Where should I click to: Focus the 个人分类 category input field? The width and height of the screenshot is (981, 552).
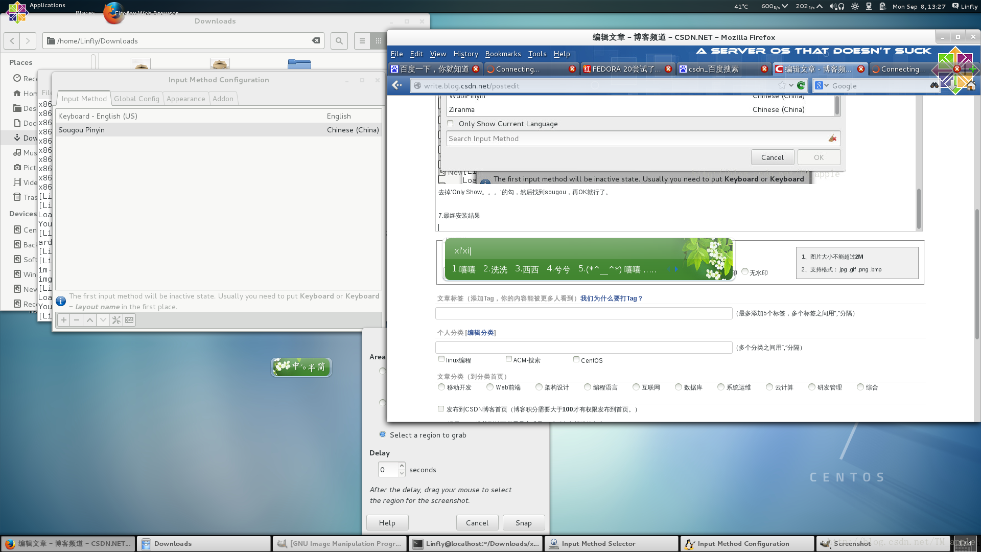click(583, 348)
